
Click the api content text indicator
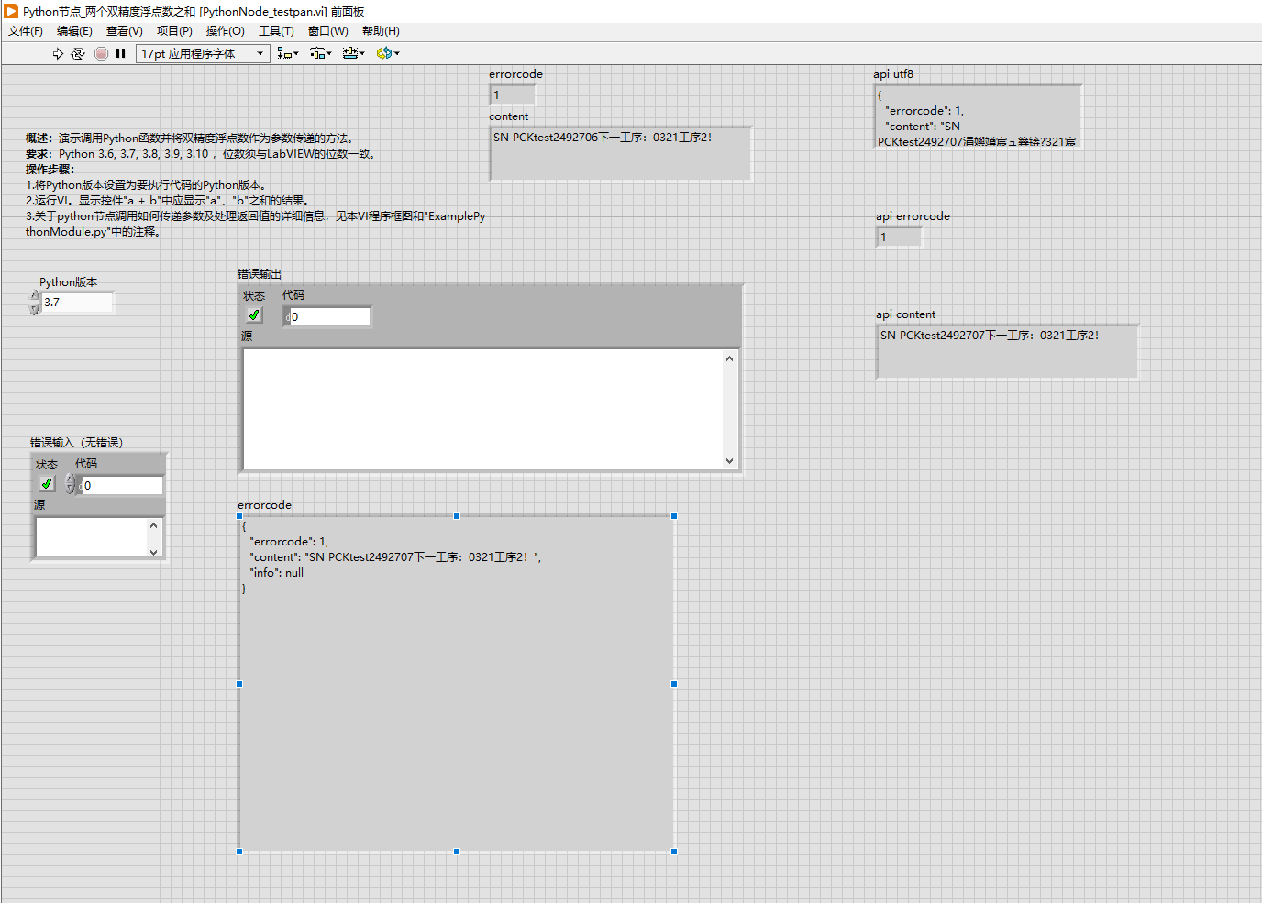(x=1006, y=351)
